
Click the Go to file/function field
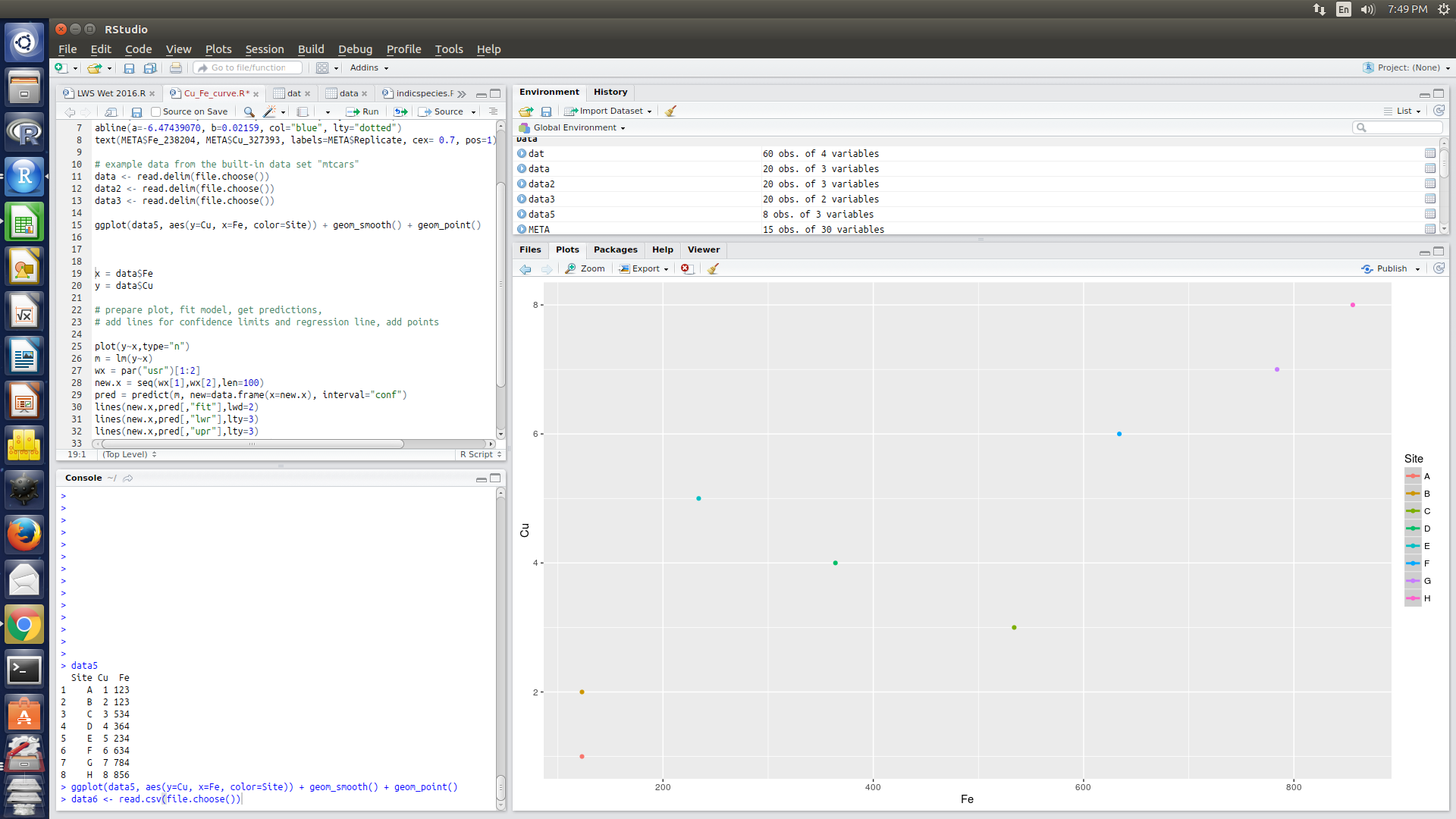pos(249,67)
